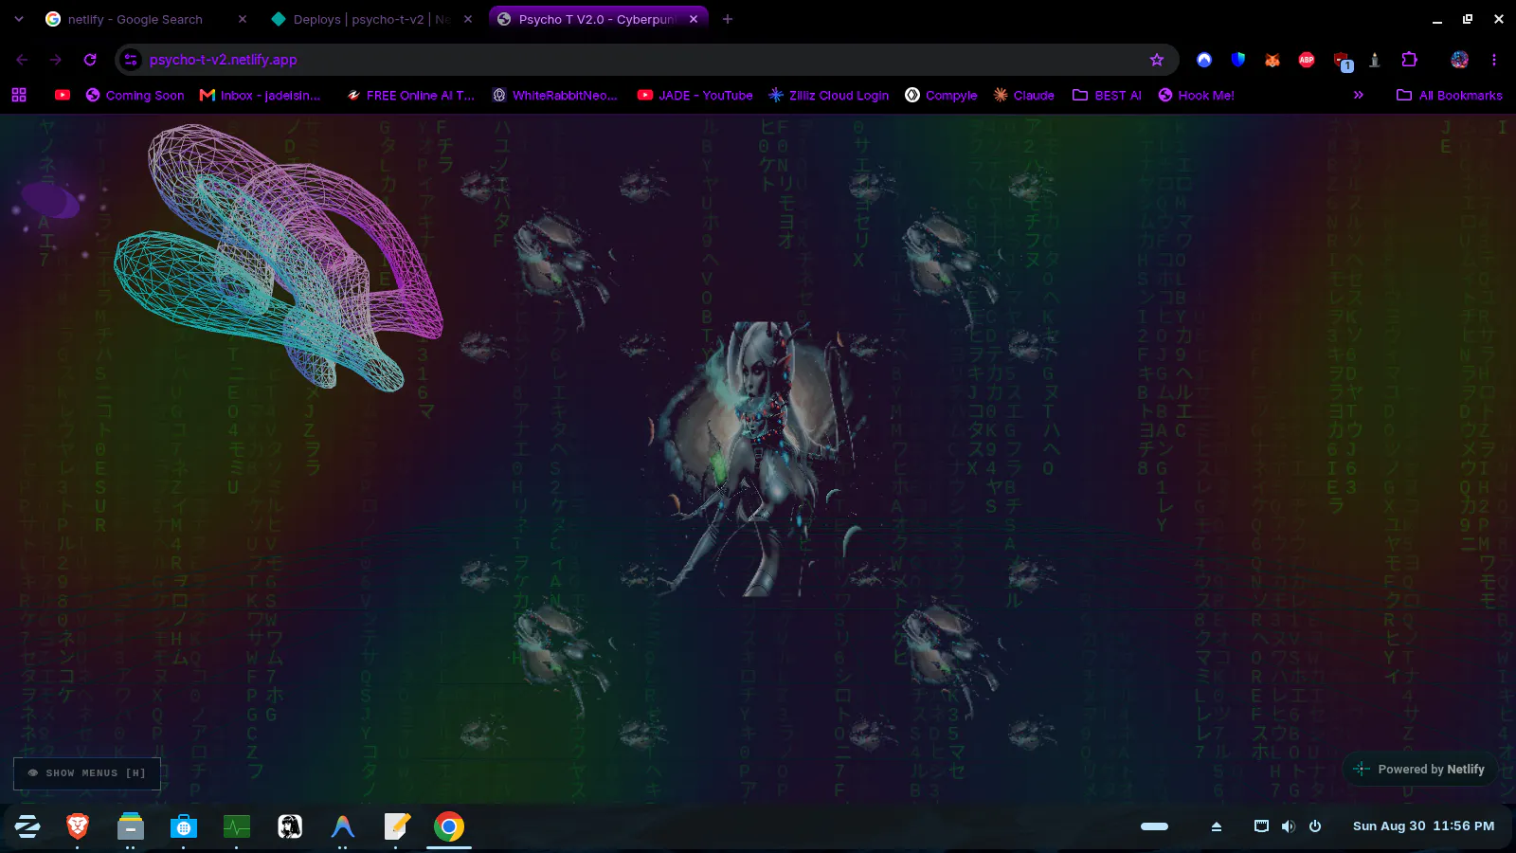
Task: Open the YouTube icon bookmark
Action: click(63, 95)
